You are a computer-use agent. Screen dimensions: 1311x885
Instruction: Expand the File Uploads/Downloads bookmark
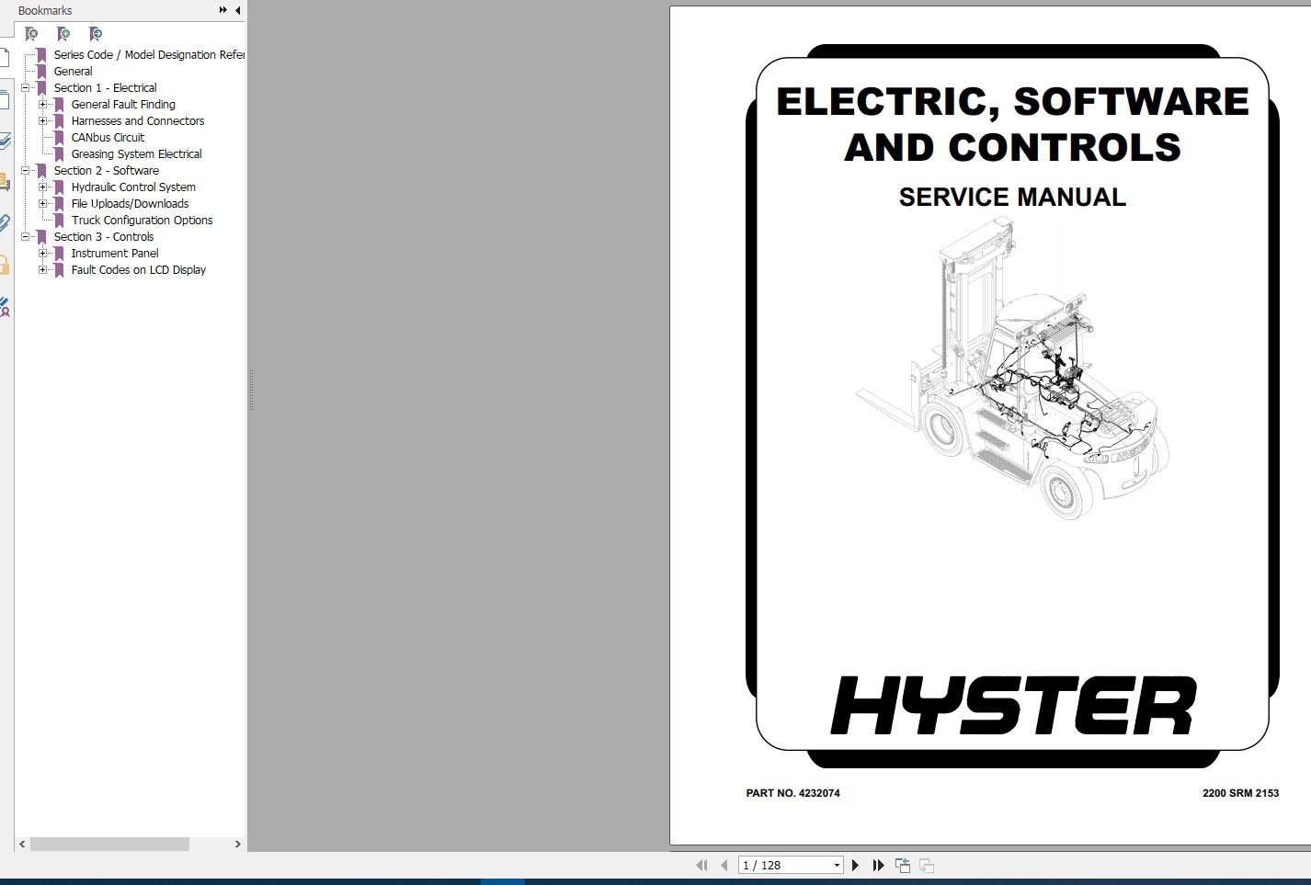click(43, 204)
